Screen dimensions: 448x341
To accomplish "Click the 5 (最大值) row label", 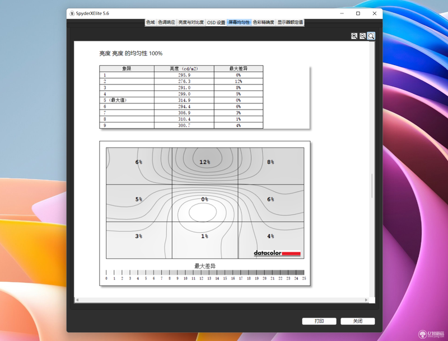I will click(115, 100).
